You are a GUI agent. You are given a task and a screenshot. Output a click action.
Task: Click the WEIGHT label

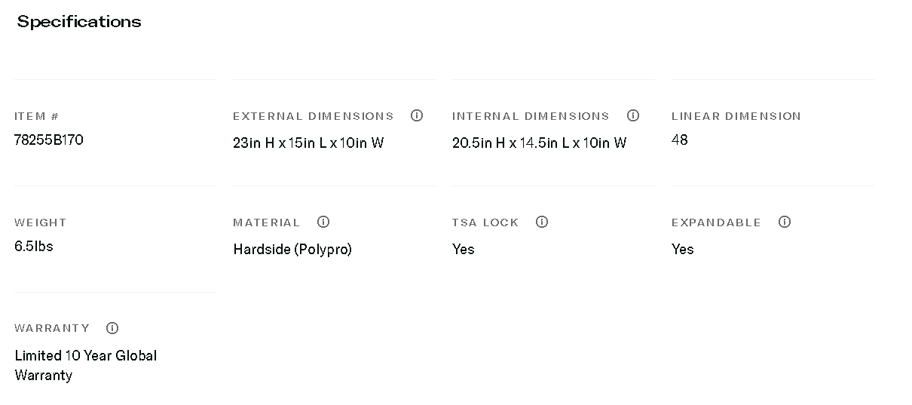41,222
